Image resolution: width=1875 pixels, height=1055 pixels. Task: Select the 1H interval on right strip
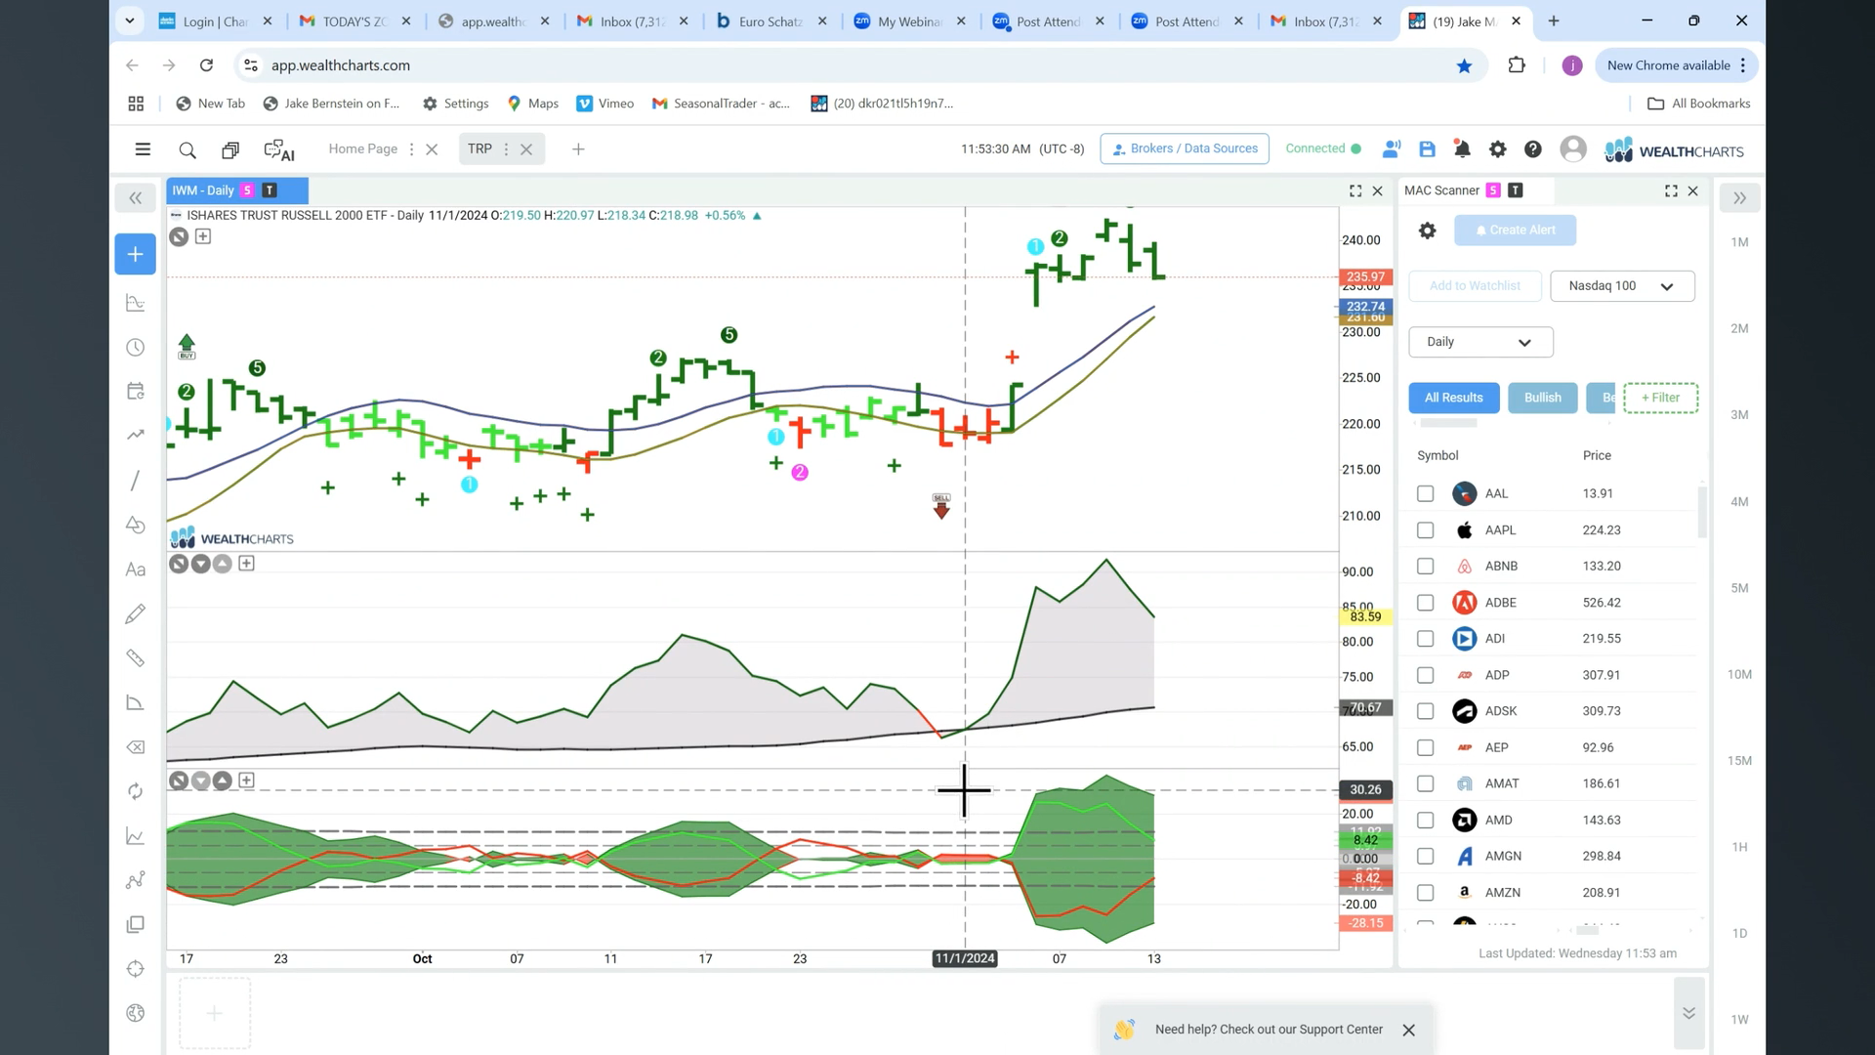(x=1739, y=847)
